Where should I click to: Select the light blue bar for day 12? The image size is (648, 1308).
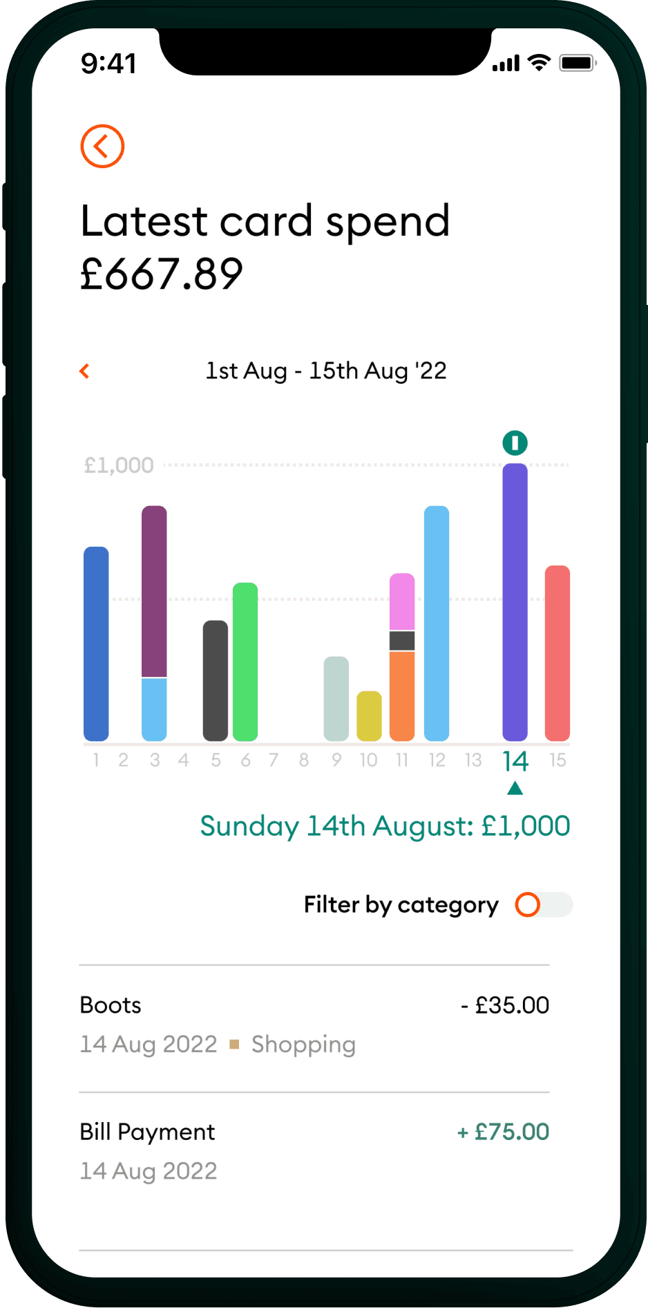click(437, 622)
